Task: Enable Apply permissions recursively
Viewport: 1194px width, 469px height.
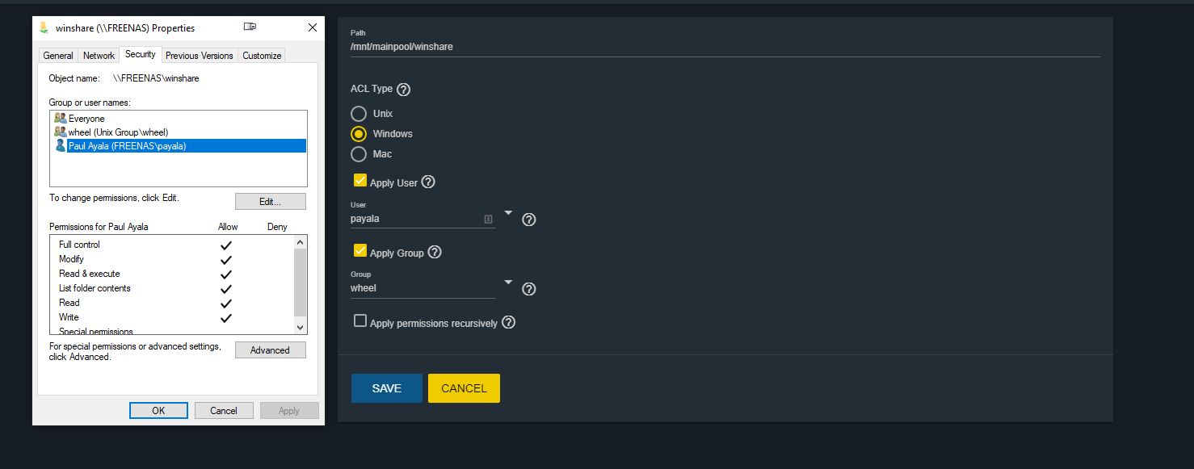Action: tap(360, 321)
